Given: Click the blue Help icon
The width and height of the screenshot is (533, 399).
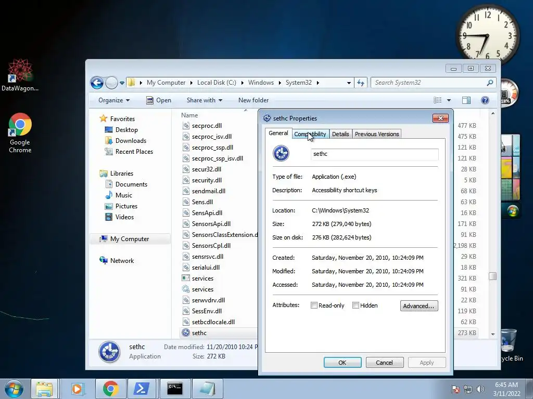Looking at the screenshot, I should (x=485, y=100).
